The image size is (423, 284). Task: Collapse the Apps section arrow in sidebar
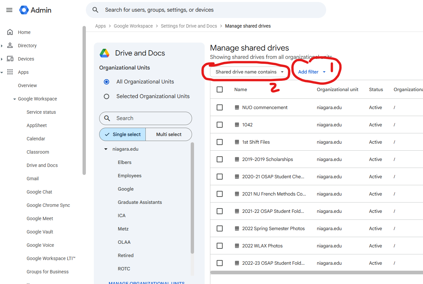2,72
